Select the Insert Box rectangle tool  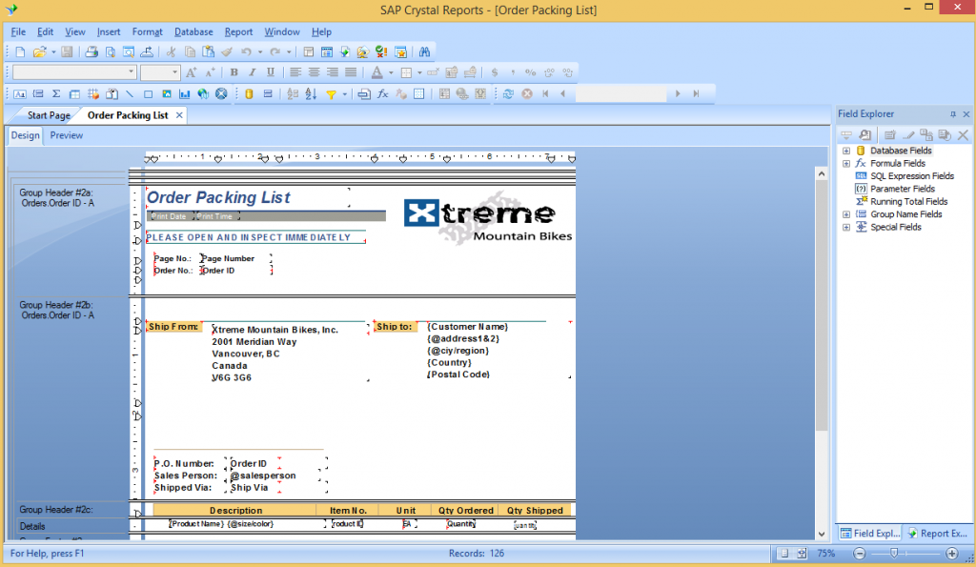(x=148, y=94)
